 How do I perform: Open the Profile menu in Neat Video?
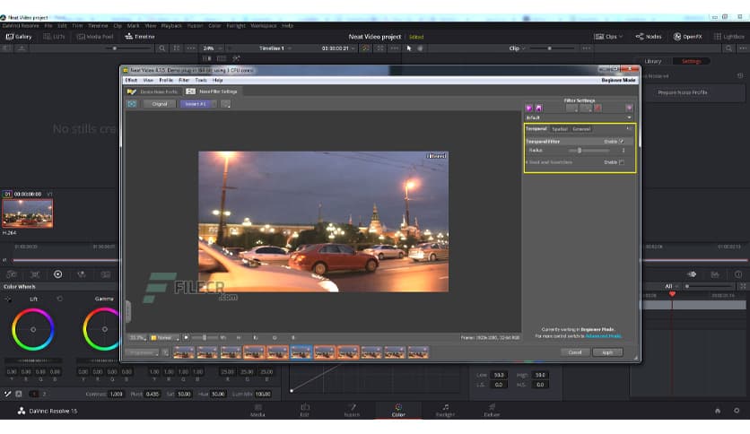coord(166,81)
